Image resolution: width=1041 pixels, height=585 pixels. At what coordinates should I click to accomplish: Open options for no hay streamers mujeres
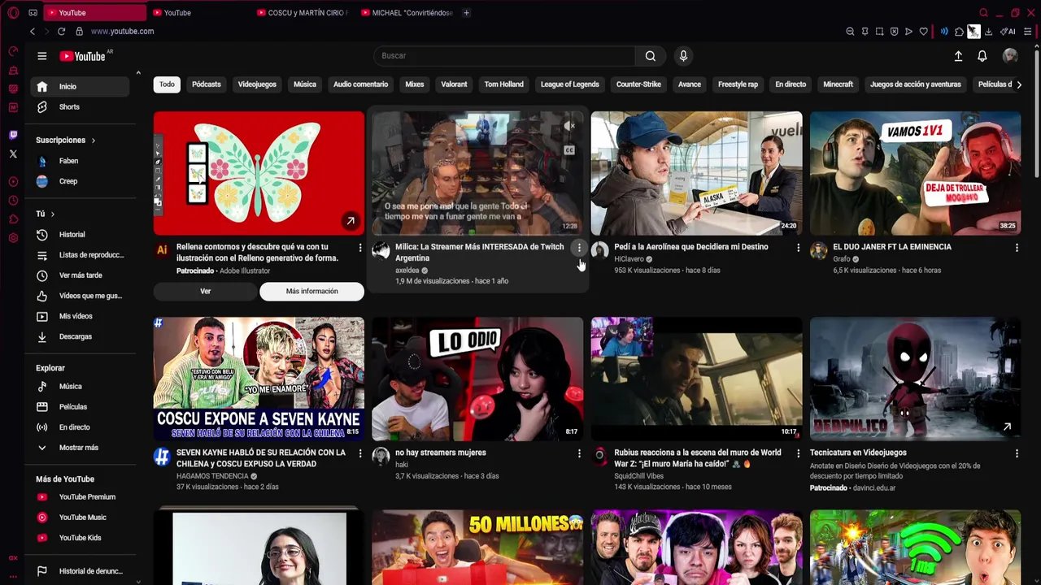(579, 453)
